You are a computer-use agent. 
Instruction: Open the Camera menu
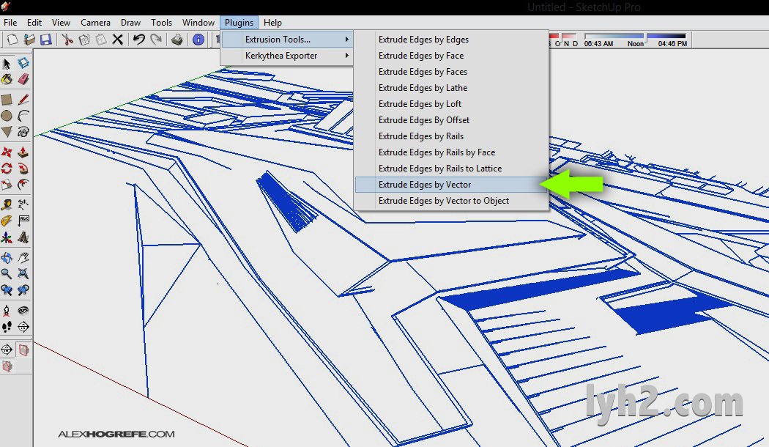[x=96, y=23]
